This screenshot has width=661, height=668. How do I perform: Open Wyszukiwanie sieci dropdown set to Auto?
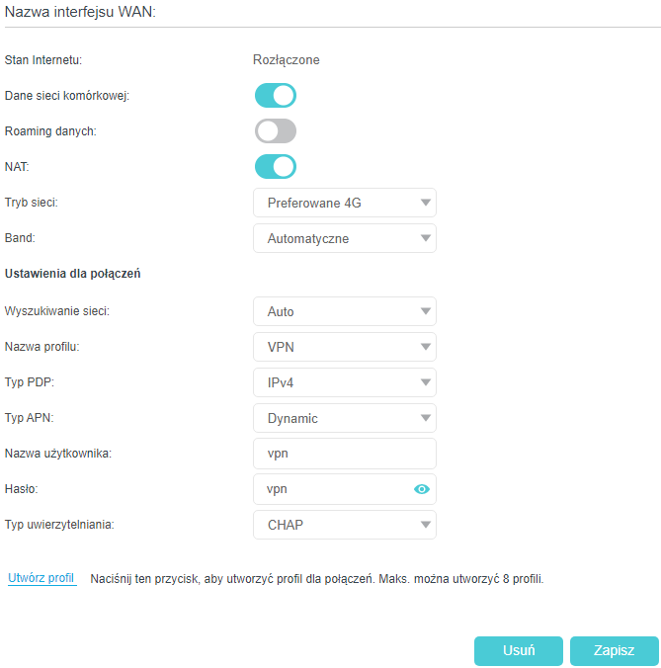tap(344, 311)
